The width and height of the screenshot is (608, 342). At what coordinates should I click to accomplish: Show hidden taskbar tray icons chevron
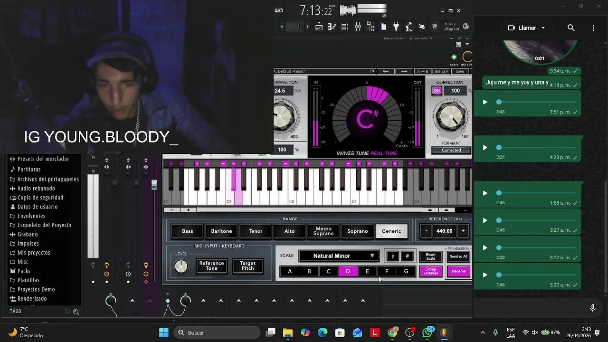tap(483, 332)
